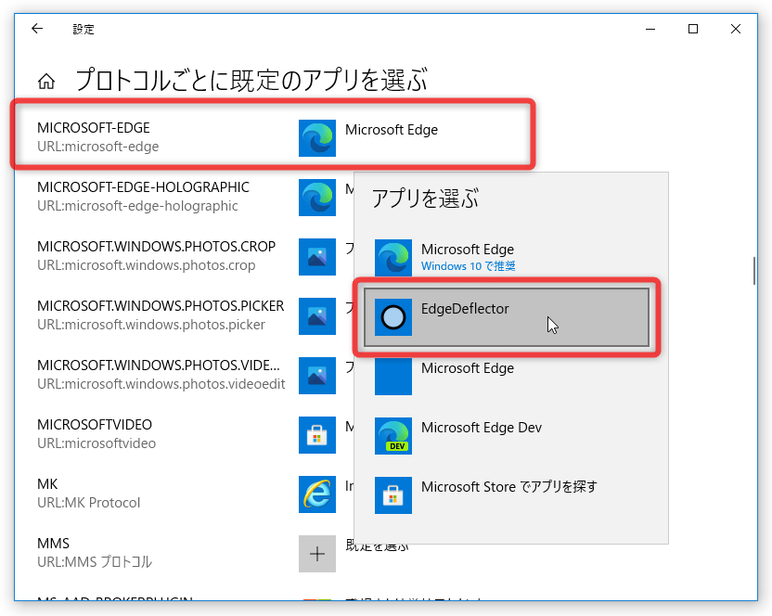Viewport: 772px width, 616px height.
Task: Click Photos icon for PHOTOS.VIDE... protocol
Action: click(317, 376)
